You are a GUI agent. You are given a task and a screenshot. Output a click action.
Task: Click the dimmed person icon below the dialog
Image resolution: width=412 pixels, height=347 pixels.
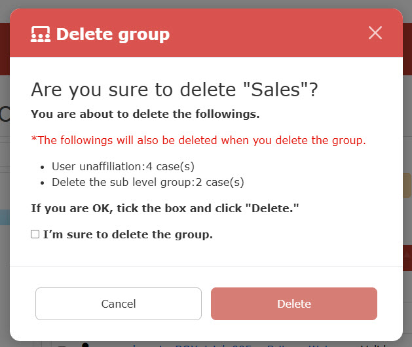point(84,344)
